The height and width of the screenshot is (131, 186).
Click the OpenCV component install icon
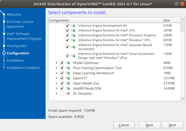point(68,78)
